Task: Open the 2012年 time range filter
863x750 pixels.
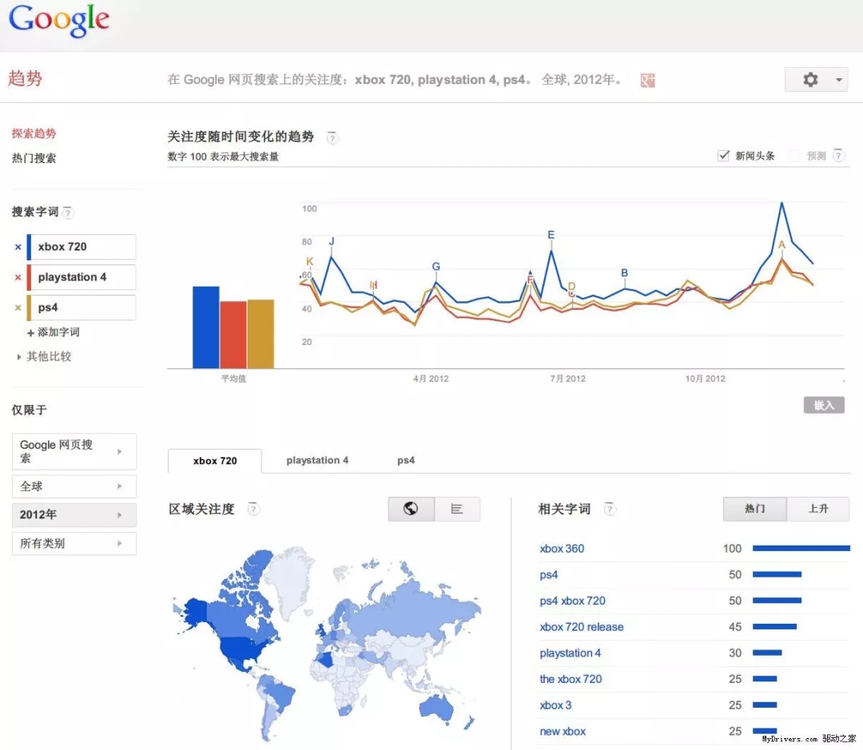Action: [x=74, y=514]
